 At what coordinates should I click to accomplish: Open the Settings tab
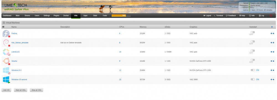tap(47, 15)
